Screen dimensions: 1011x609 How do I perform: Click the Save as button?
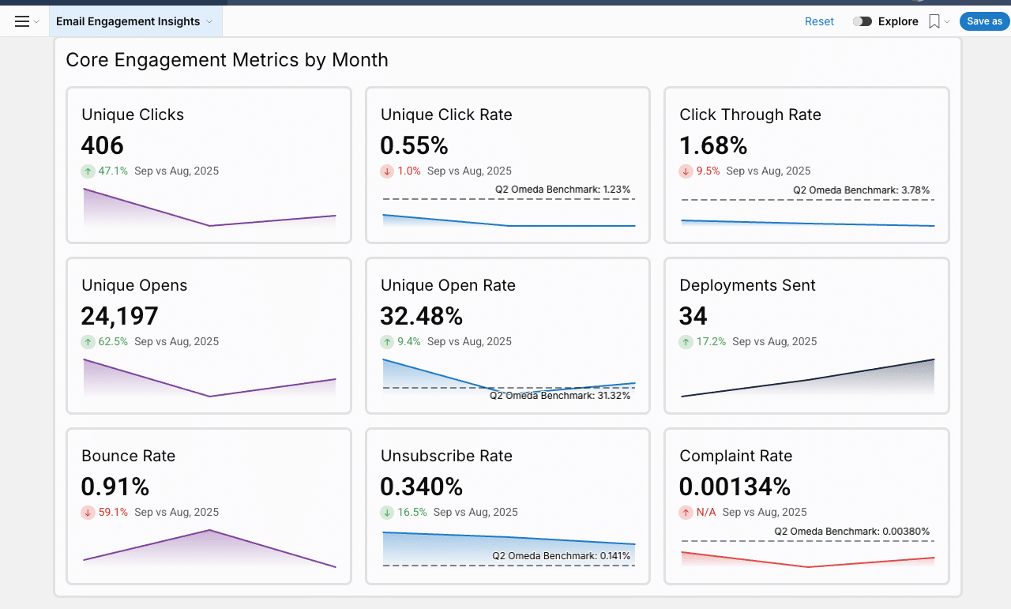click(984, 21)
